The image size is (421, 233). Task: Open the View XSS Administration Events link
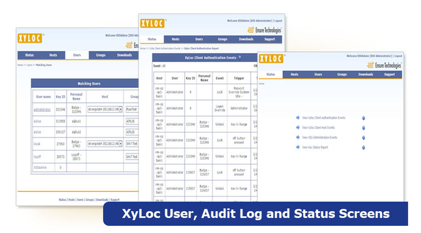click(x=320, y=137)
